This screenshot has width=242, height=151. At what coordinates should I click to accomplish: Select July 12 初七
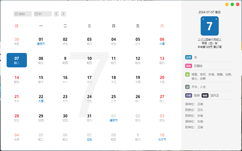pyautogui.click(x=138, y=60)
